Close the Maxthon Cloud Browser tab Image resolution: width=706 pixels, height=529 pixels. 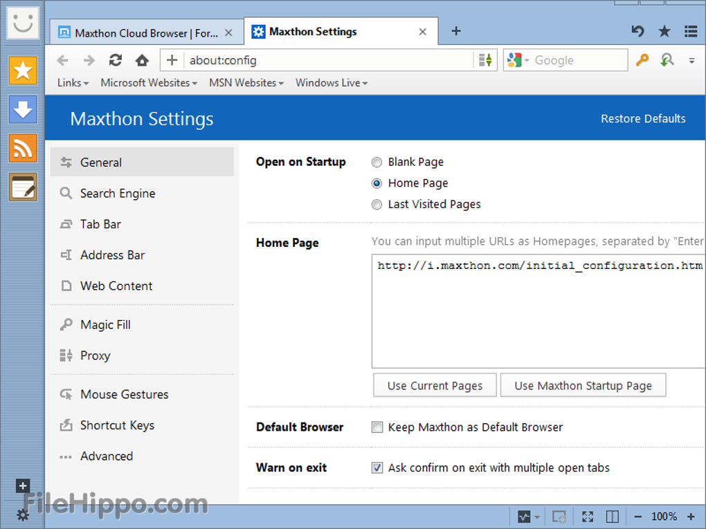point(228,33)
